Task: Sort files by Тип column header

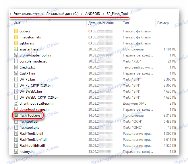Action: coord(126,23)
